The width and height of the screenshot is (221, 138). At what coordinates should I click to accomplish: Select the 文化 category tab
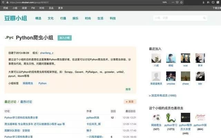click(x=51, y=18)
